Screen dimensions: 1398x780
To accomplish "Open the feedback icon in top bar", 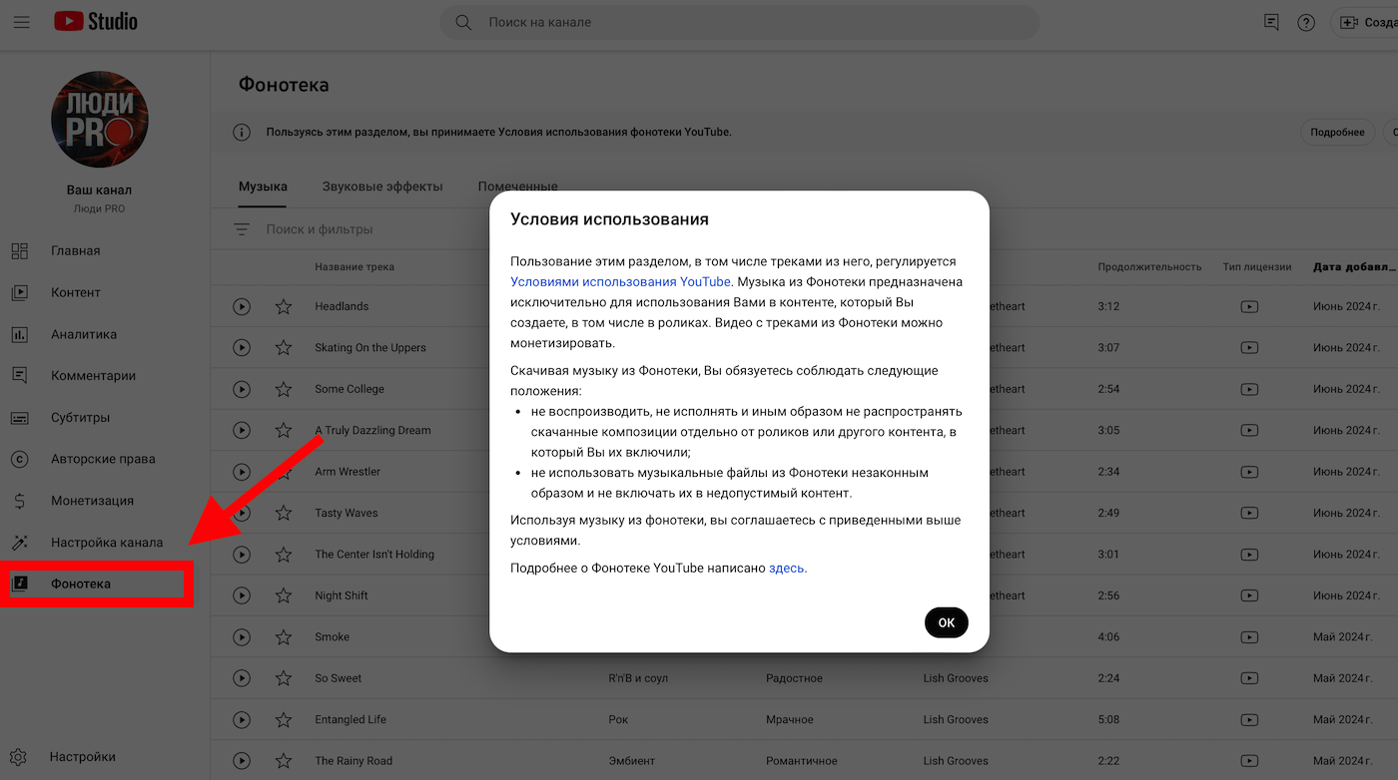I will pos(1271,22).
